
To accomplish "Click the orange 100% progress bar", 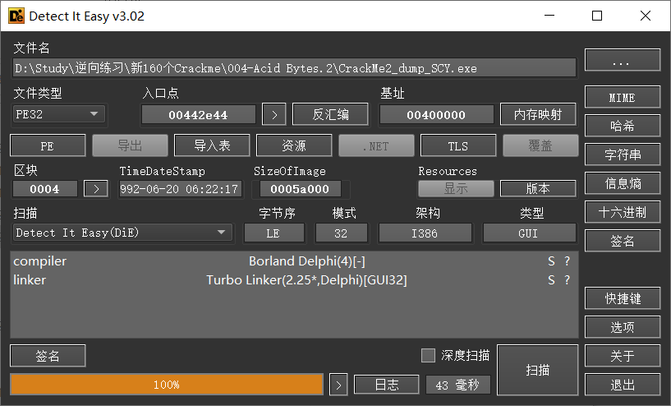I will [167, 385].
